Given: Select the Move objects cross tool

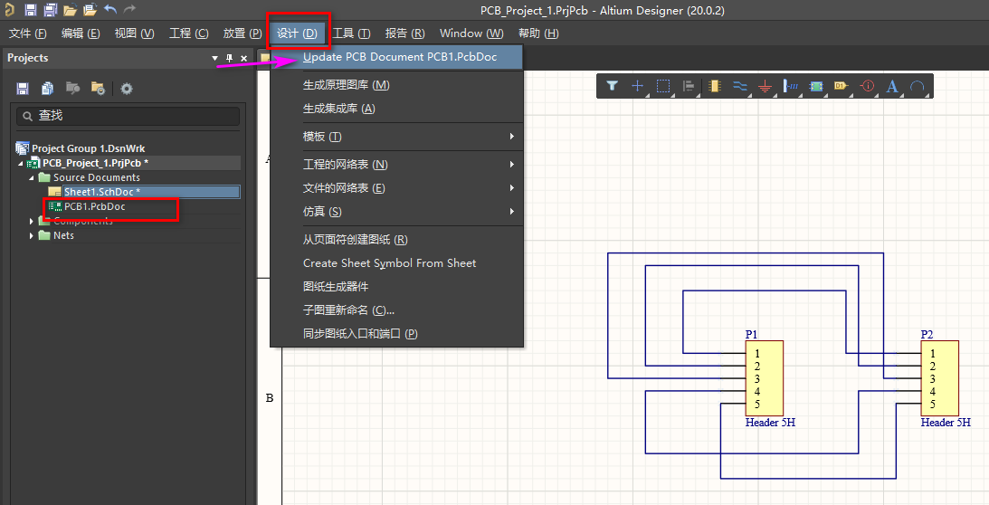Looking at the screenshot, I should [638, 86].
